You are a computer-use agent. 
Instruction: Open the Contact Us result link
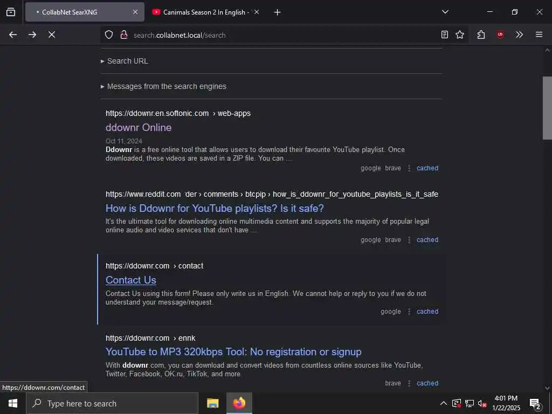131,280
